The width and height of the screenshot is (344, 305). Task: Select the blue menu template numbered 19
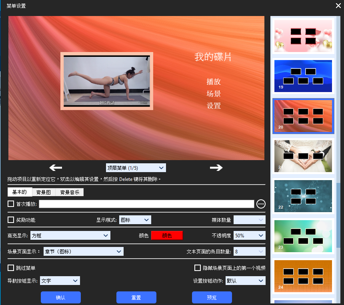[x=303, y=76]
